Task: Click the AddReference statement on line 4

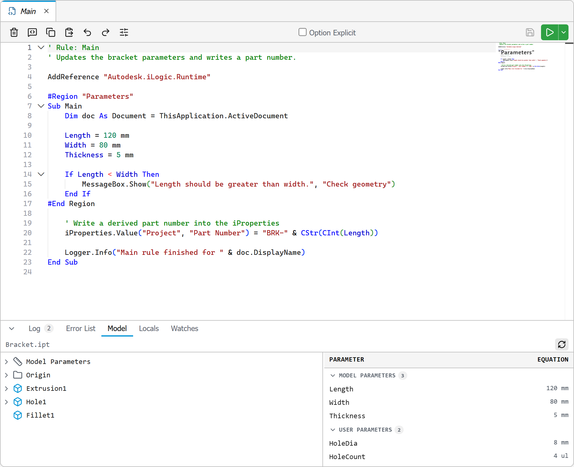Action: (129, 77)
